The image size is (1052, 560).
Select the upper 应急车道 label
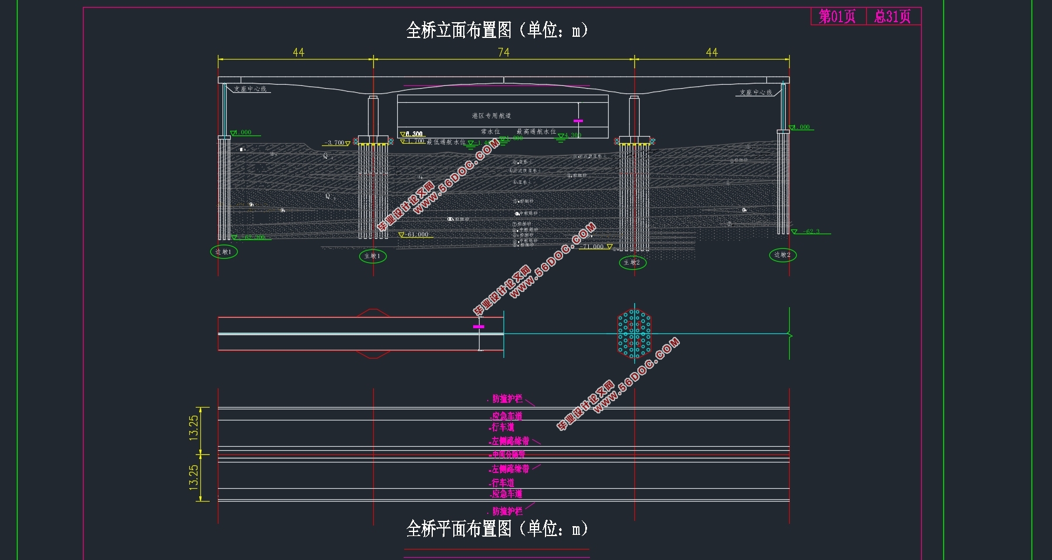(506, 416)
